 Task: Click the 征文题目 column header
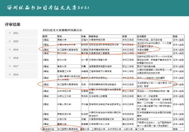coord(142,36)
